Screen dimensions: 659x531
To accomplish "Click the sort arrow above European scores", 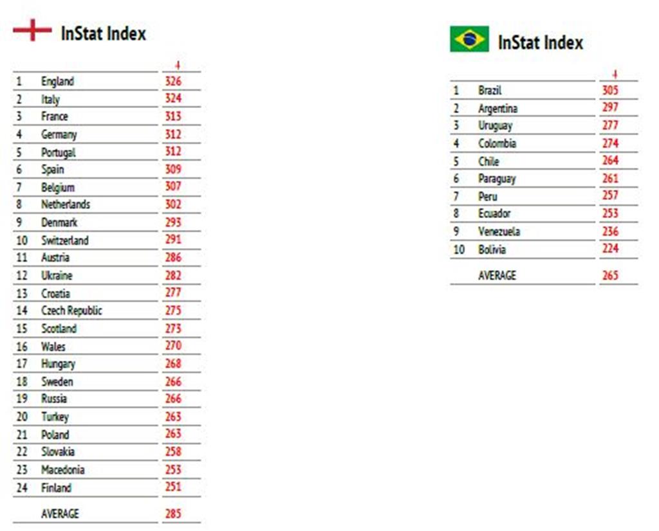I will (178, 65).
